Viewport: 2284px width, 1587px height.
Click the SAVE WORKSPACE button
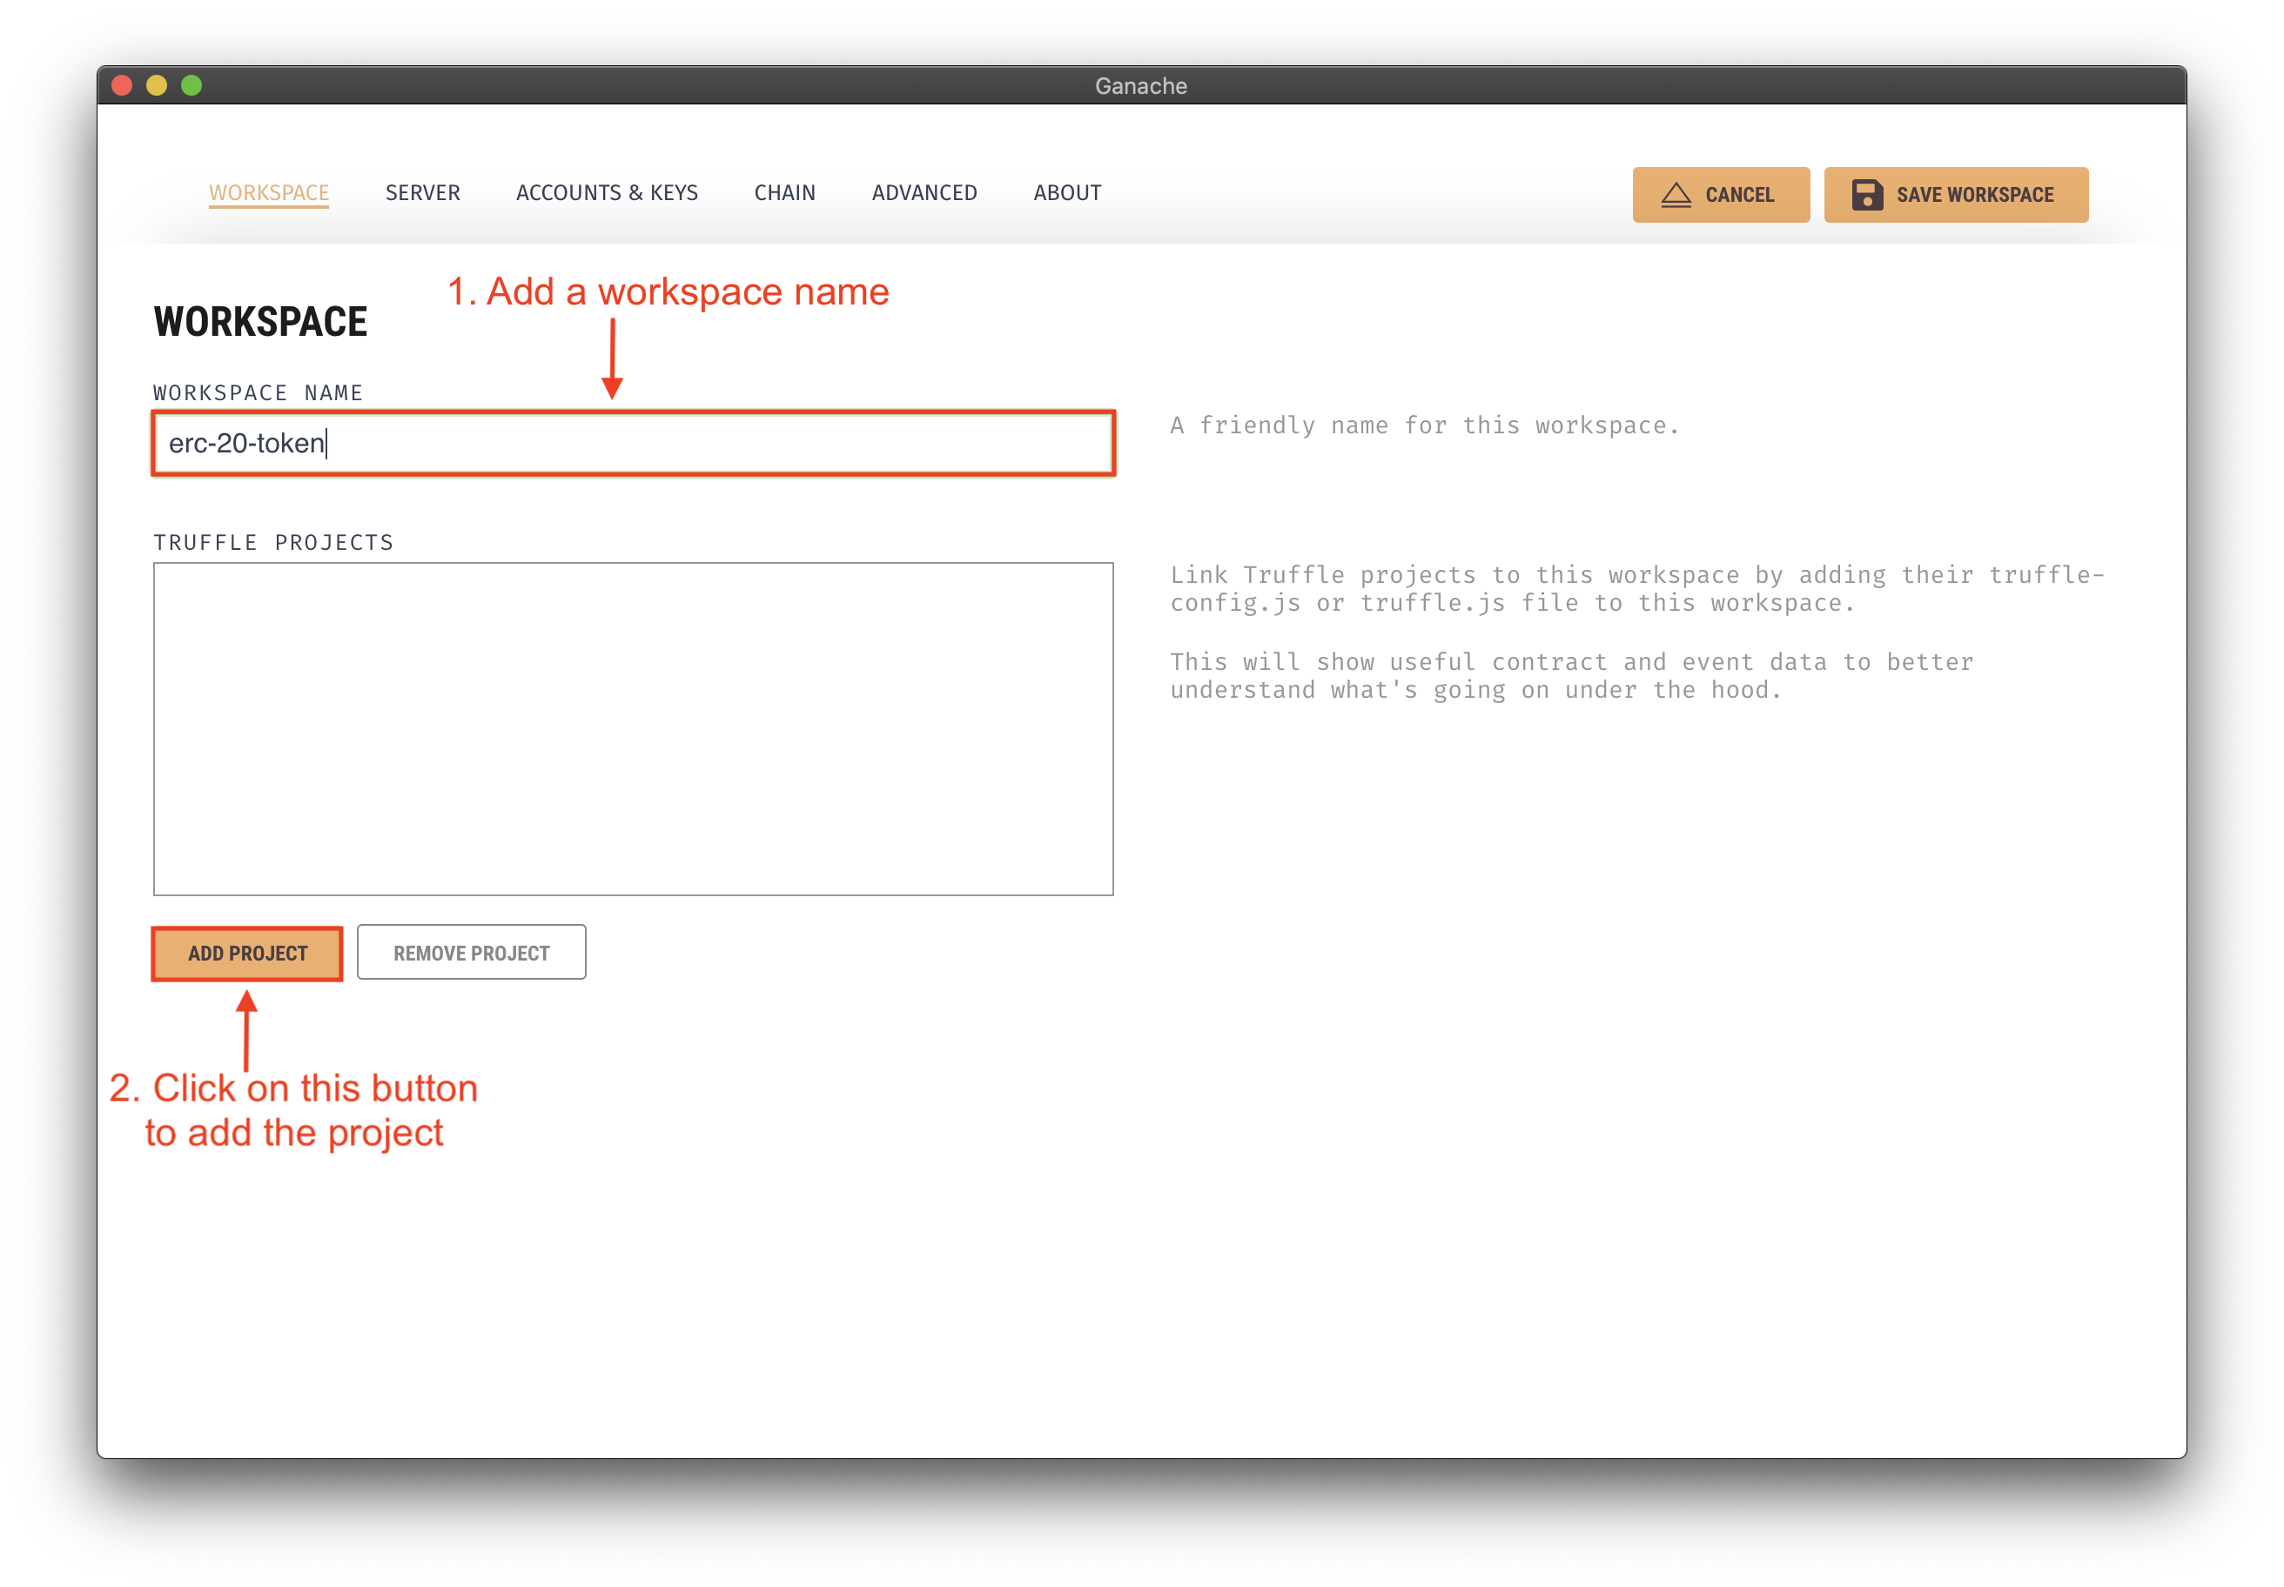coord(1958,192)
